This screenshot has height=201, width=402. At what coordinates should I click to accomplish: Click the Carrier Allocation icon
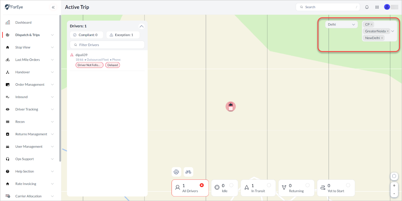(x=8, y=196)
